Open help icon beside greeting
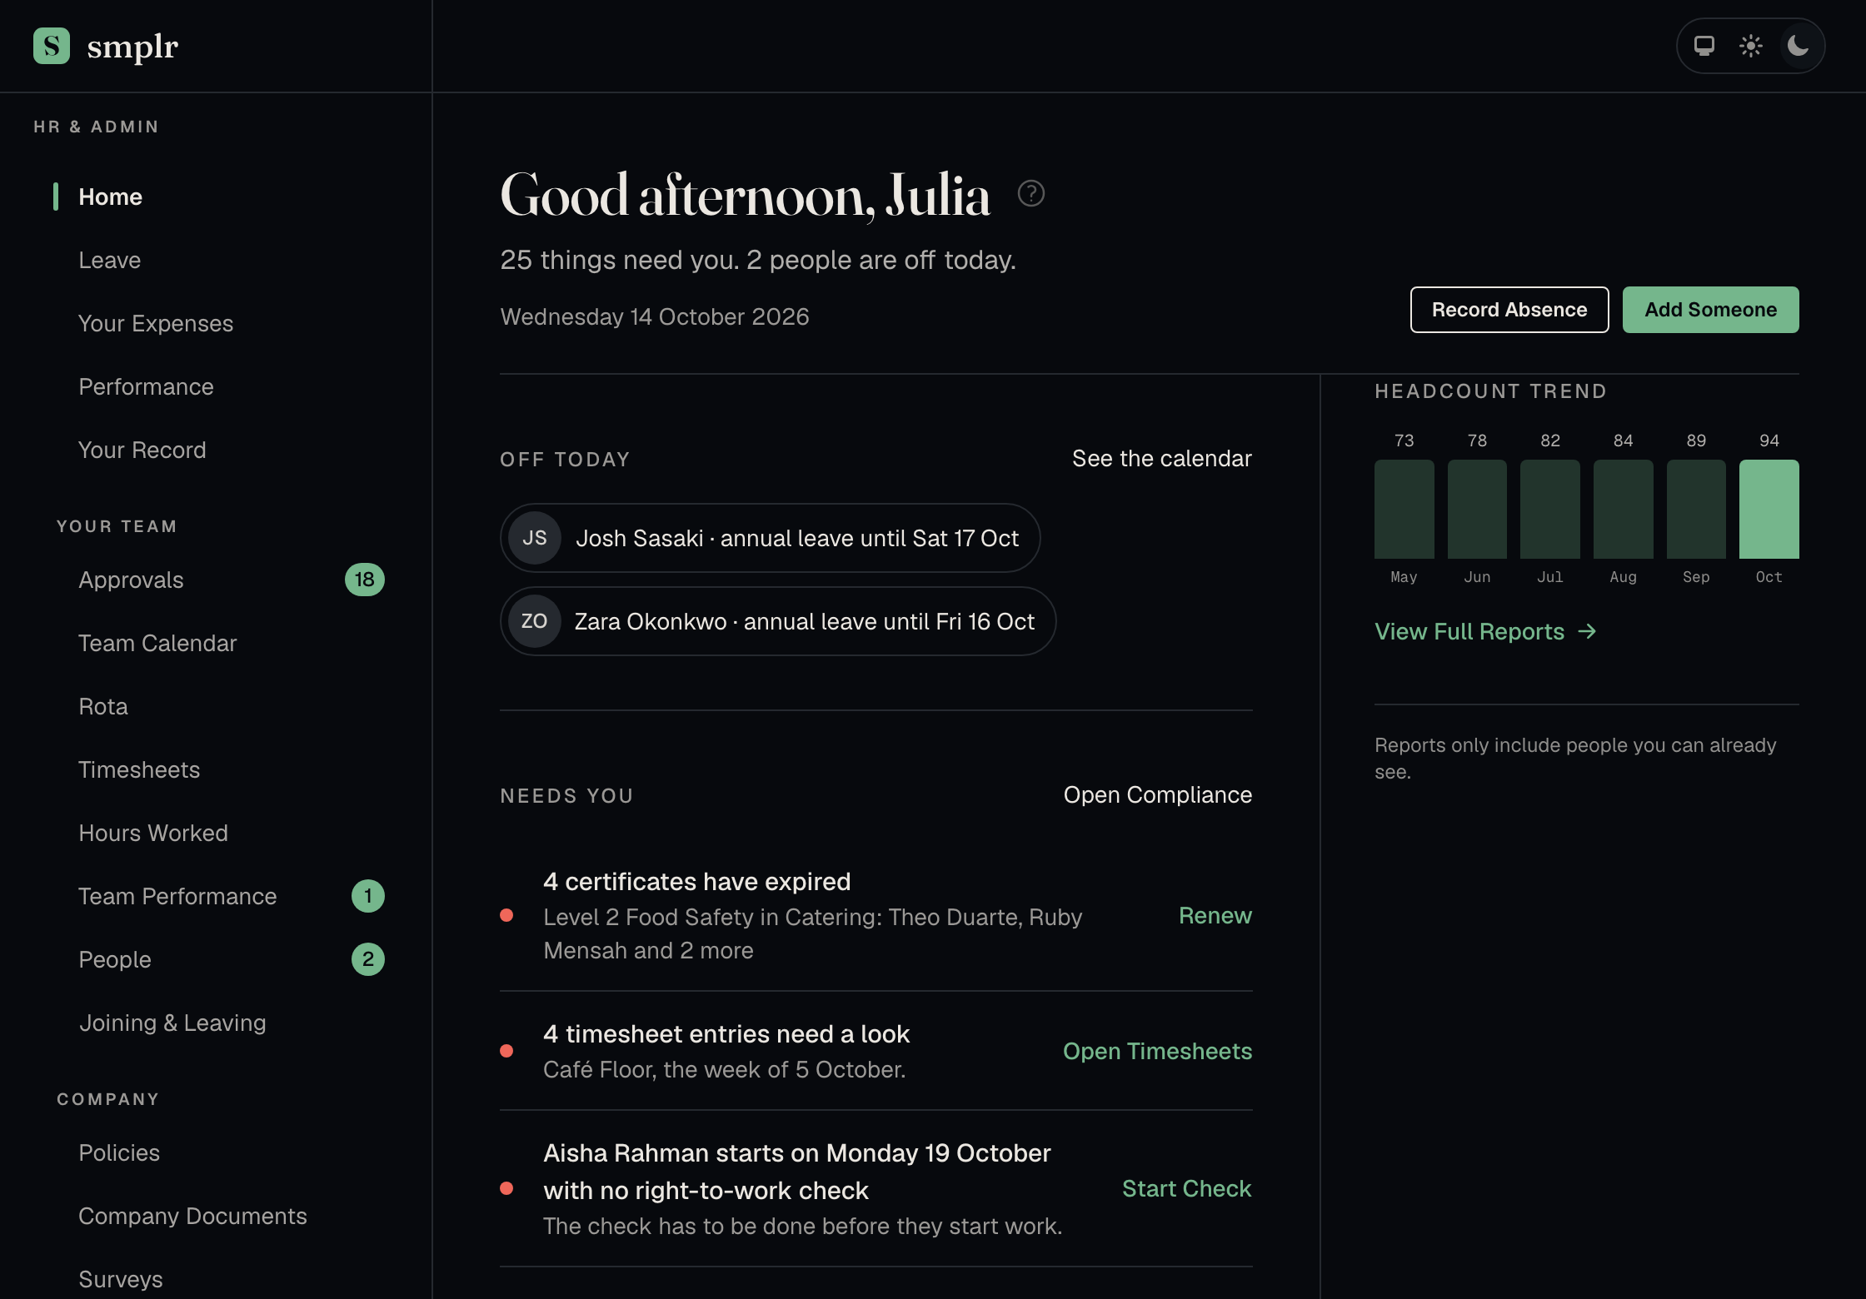Viewport: 1866px width, 1299px height. (1031, 193)
